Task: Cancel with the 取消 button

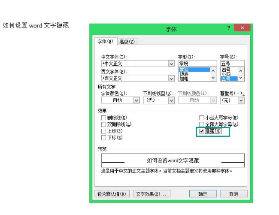Action: tap(234, 194)
